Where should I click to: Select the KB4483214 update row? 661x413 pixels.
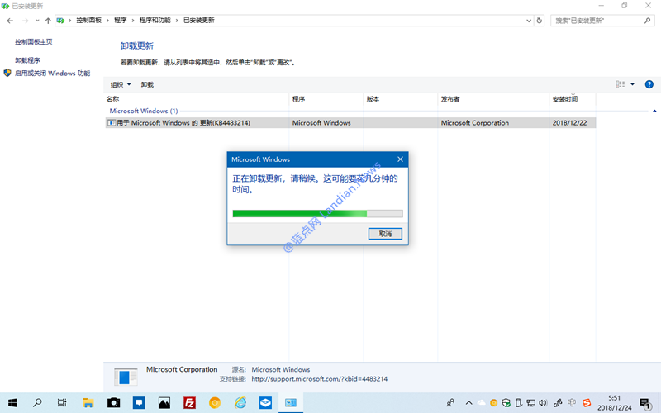350,122
